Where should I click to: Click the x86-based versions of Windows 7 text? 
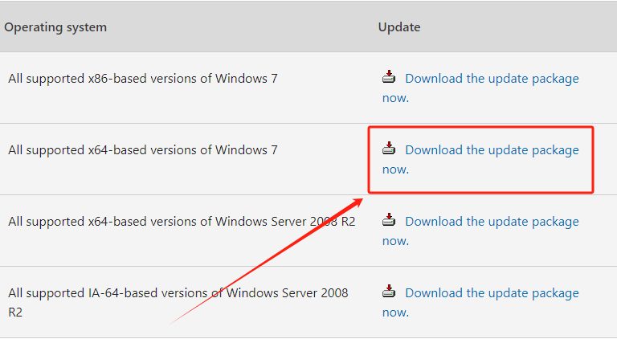click(143, 79)
